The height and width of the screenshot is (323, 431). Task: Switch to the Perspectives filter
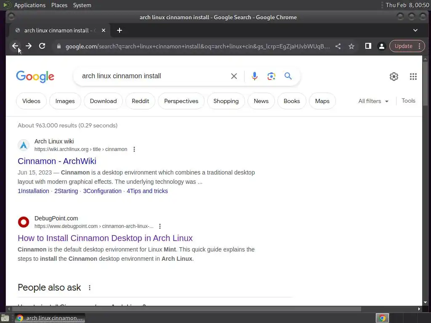click(181, 101)
